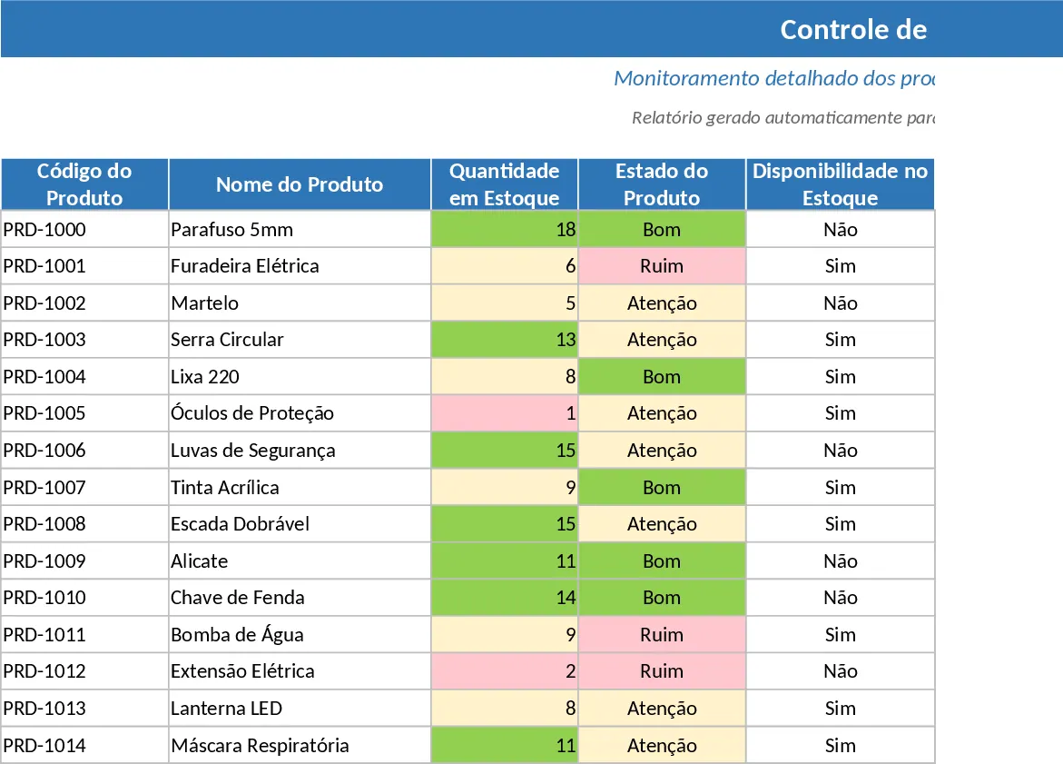The width and height of the screenshot is (1063, 764).
Task: Click the Nome do Produto column header
Action: coord(300,184)
